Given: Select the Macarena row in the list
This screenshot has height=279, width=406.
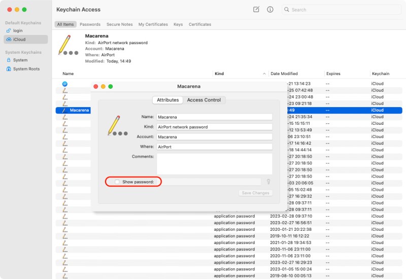Looking at the screenshot, I should (229, 110).
